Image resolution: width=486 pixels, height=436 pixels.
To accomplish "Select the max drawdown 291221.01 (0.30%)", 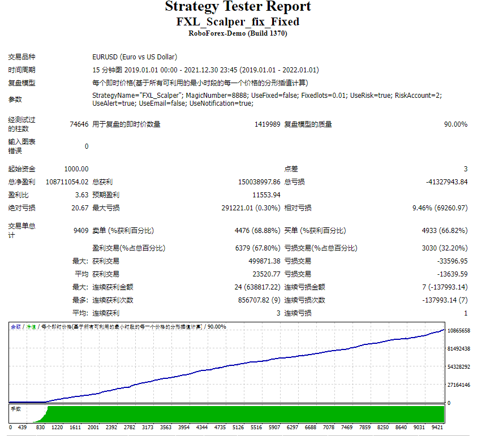I will 251,208.
